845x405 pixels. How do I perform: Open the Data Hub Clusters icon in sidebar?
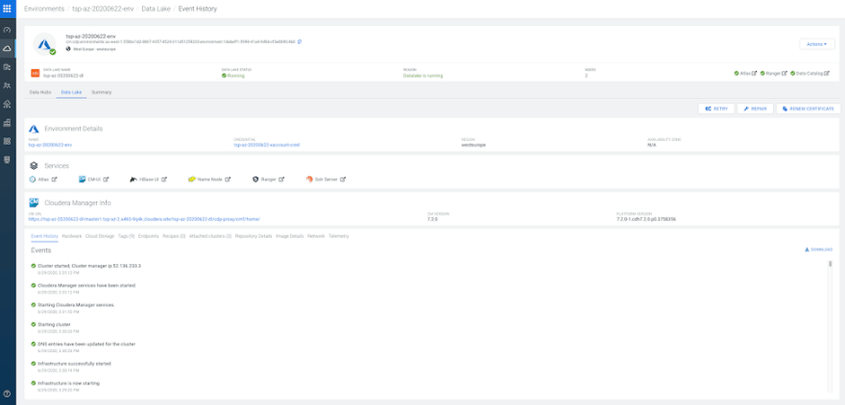coord(7,104)
